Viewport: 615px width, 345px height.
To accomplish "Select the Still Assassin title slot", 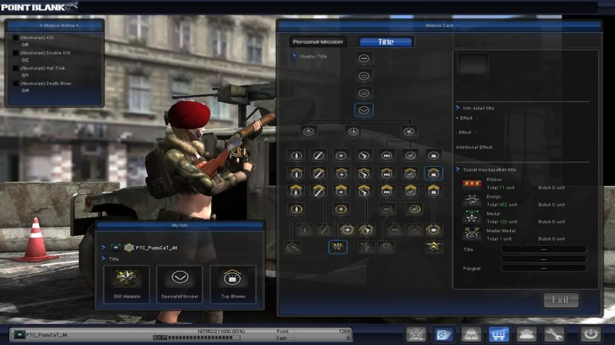I will point(127,284).
